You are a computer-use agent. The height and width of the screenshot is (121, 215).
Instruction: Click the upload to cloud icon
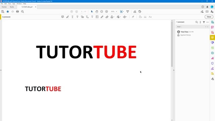[13, 11]
